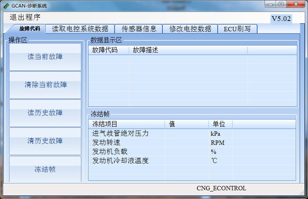Viewport: 308px width, 199px height.
Task: Open the 退出程序 menu
Action: 25,18
